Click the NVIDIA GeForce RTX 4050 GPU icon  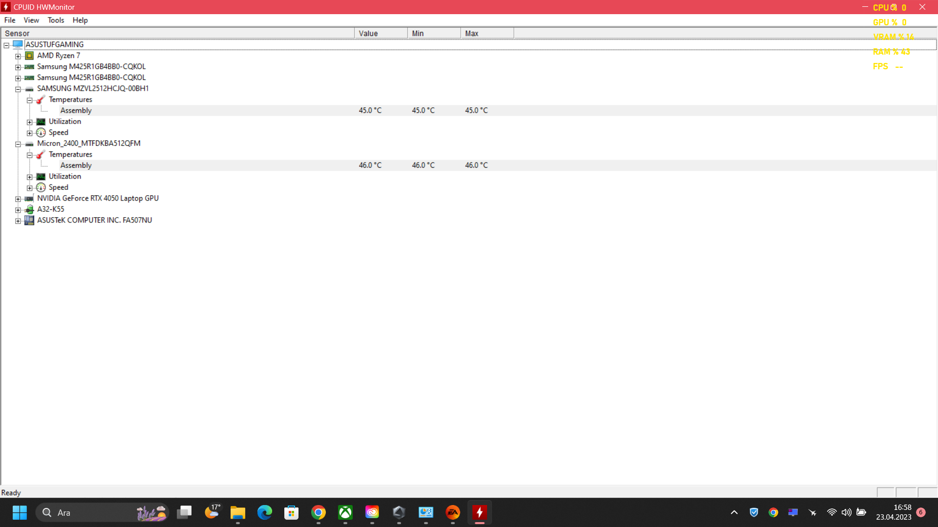tap(29, 199)
